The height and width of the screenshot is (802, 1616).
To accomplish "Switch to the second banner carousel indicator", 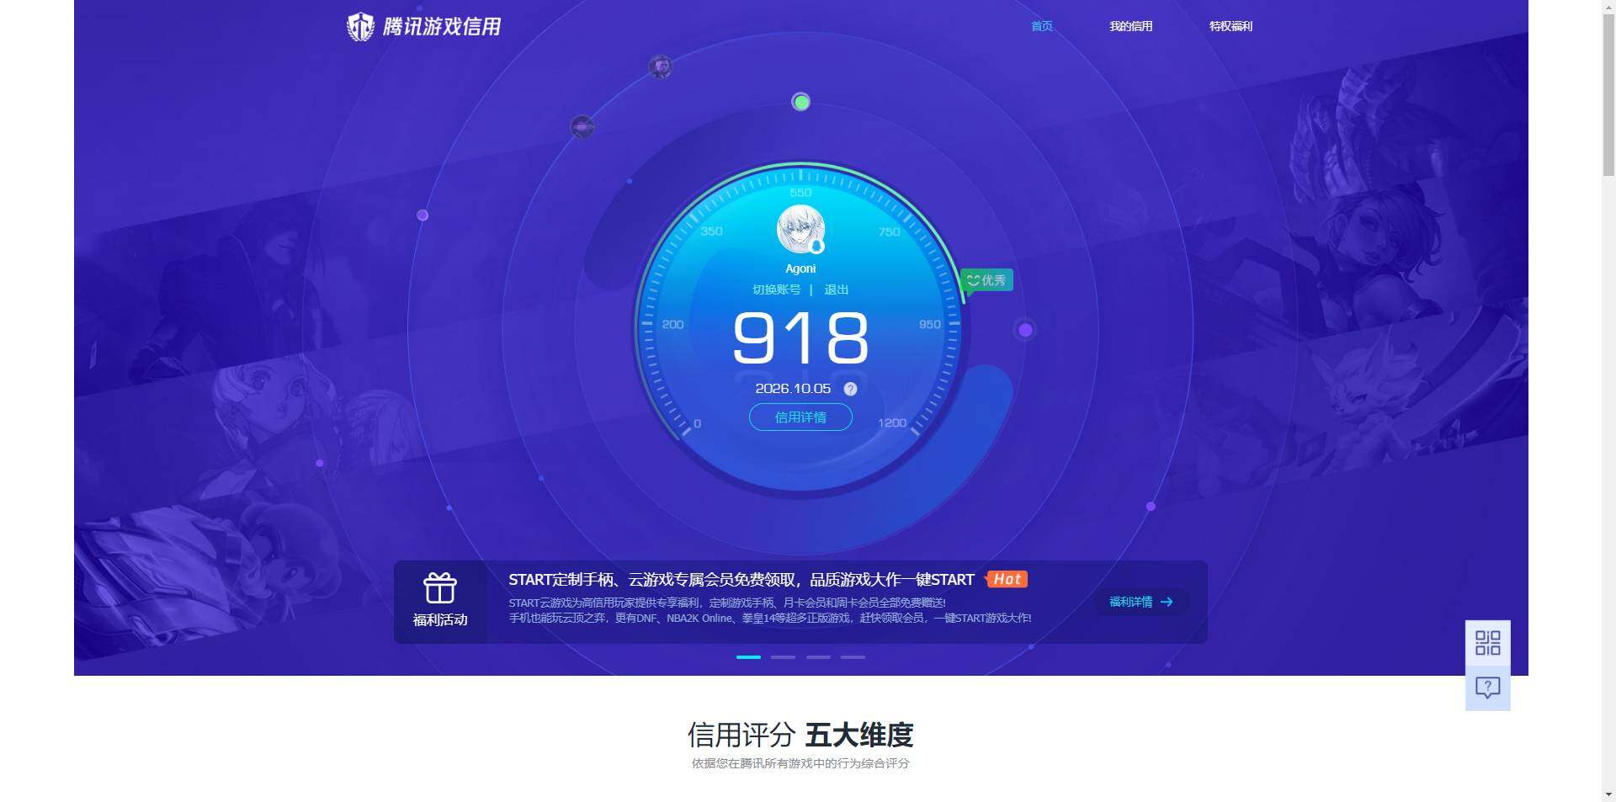I will tap(783, 657).
